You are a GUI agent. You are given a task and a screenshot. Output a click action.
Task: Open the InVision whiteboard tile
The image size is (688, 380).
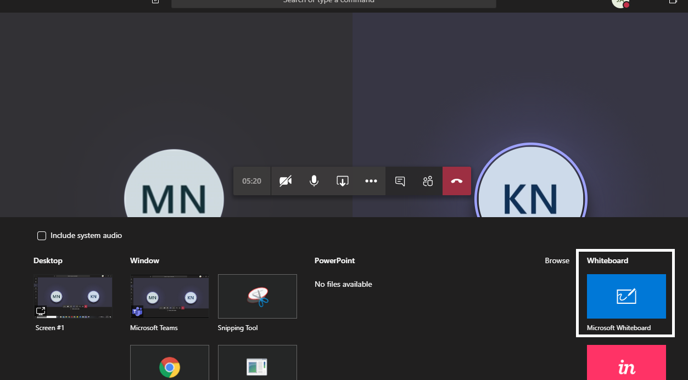pos(626,363)
